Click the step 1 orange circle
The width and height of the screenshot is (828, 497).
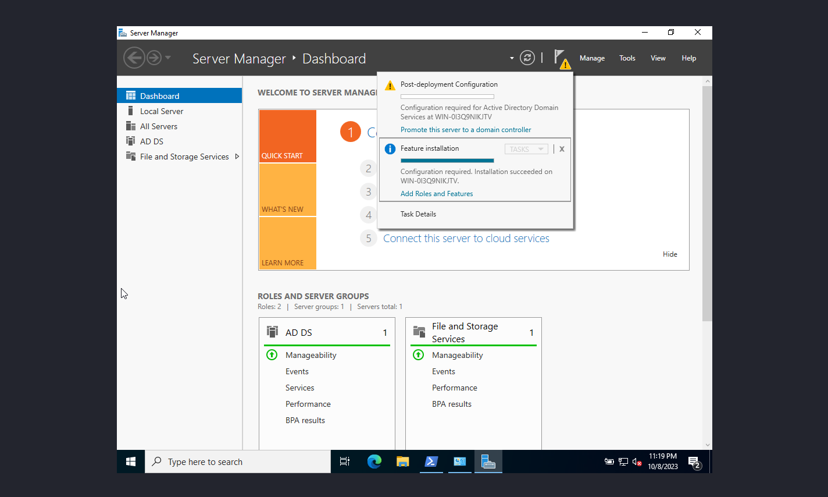(x=351, y=132)
